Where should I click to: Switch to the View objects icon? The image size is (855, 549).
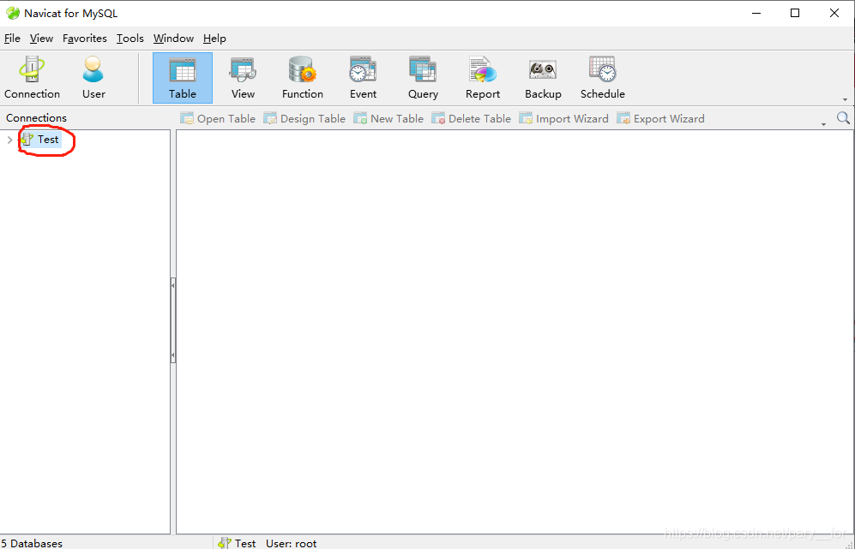pyautogui.click(x=243, y=78)
